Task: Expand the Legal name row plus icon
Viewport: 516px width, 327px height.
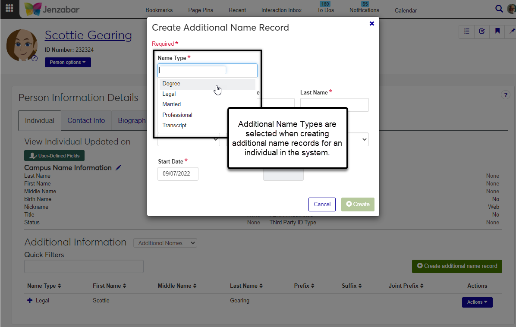Action: point(30,300)
